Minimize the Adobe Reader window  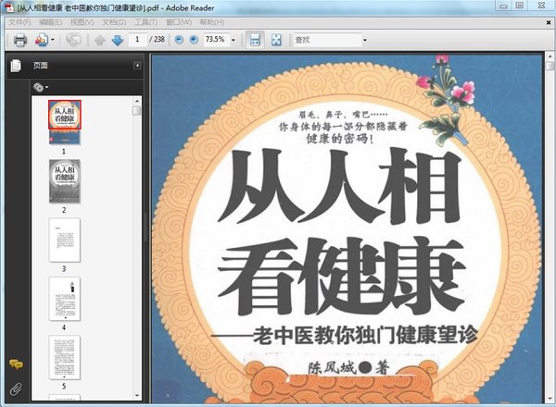click(x=503, y=6)
